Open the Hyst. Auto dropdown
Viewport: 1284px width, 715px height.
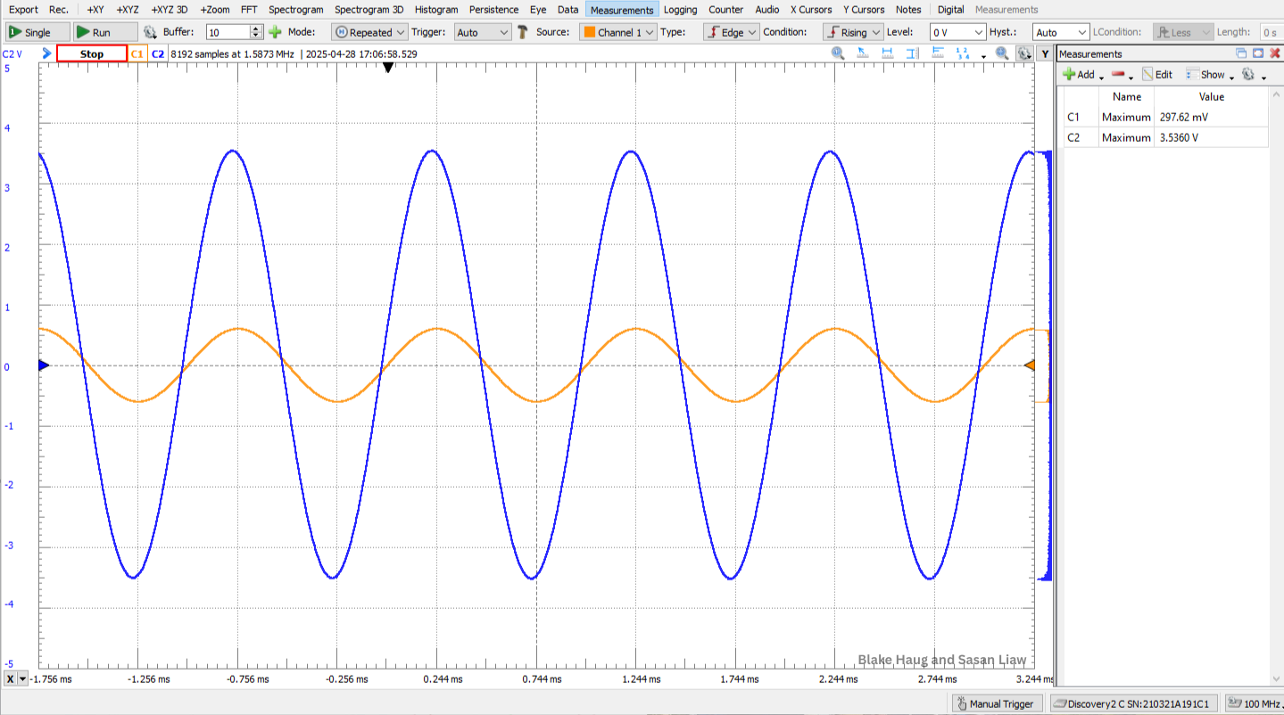1061,32
